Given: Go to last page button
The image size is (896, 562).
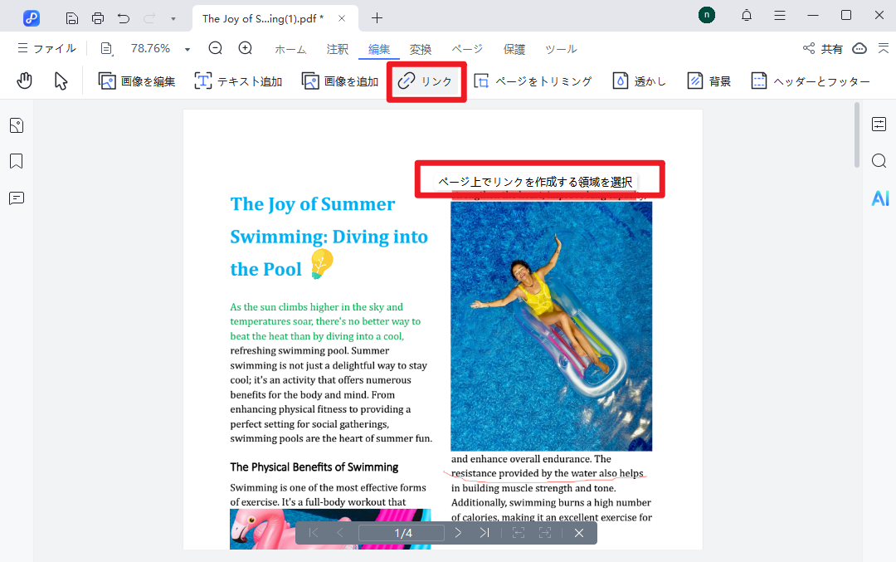Looking at the screenshot, I should (x=485, y=533).
